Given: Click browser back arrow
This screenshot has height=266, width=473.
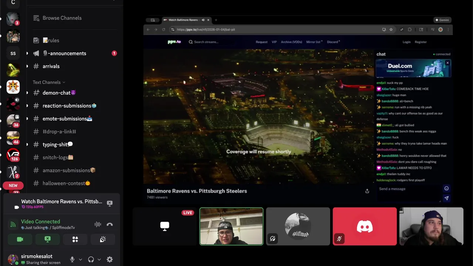Looking at the screenshot, I should point(148,30).
